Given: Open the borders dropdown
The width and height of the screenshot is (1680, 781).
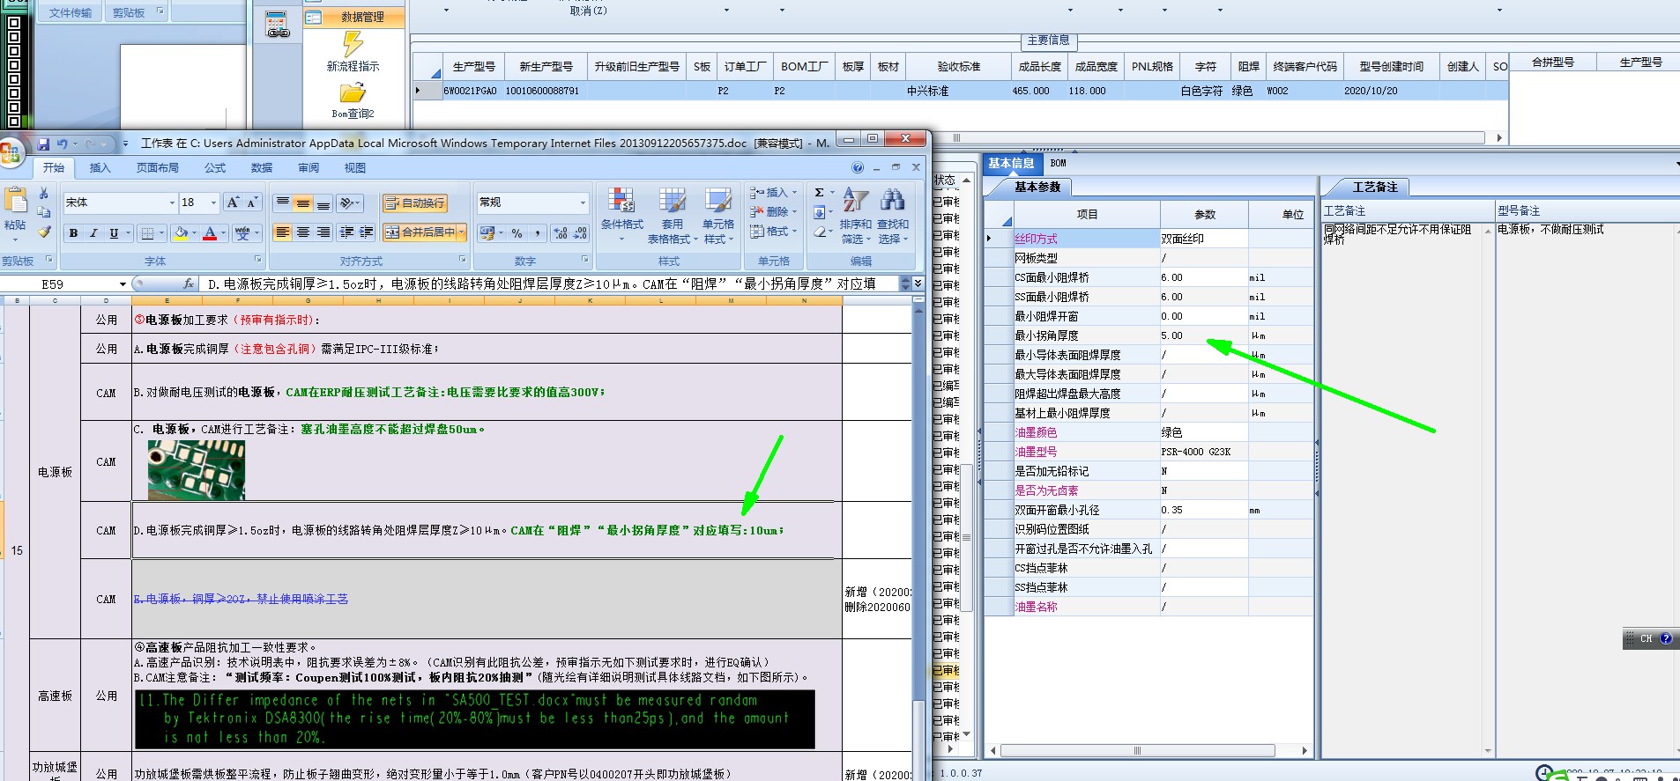Looking at the screenshot, I should pyautogui.click(x=161, y=233).
